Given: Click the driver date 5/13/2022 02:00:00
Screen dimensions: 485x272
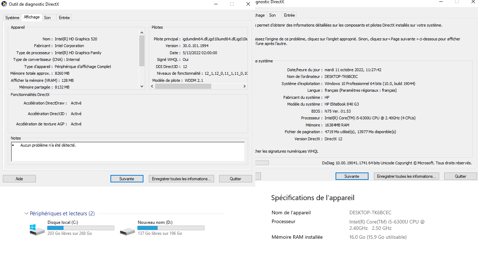Looking at the screenshot, I should [x=200, y=53].
